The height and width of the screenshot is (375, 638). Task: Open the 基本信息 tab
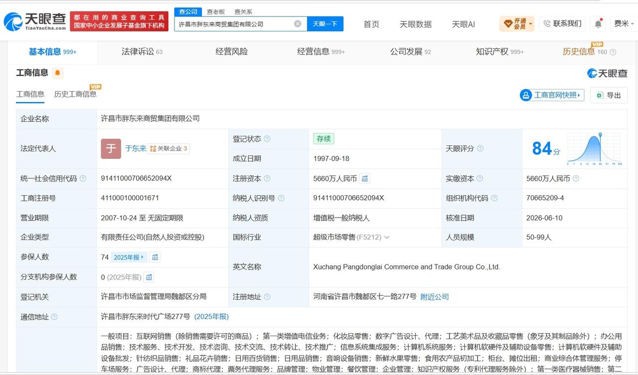[x=52, y=52]
